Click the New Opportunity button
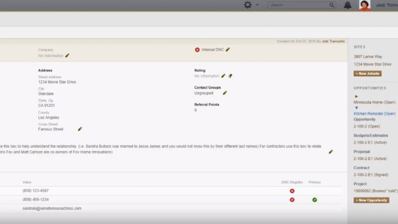The height and width of the screenshot is (224, 398). click(x=371, y=200)
